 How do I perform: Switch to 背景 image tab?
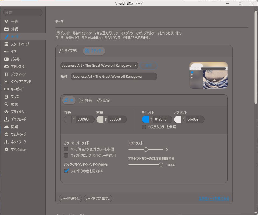pos(85,100)
